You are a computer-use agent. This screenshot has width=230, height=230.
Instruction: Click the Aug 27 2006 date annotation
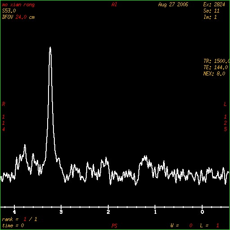click(173, 4)
